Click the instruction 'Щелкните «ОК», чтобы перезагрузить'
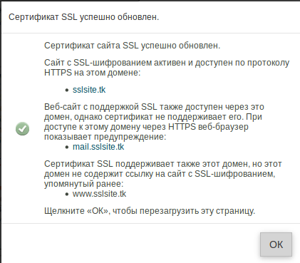Screen dimensions: 300x263 click(150, 211)
